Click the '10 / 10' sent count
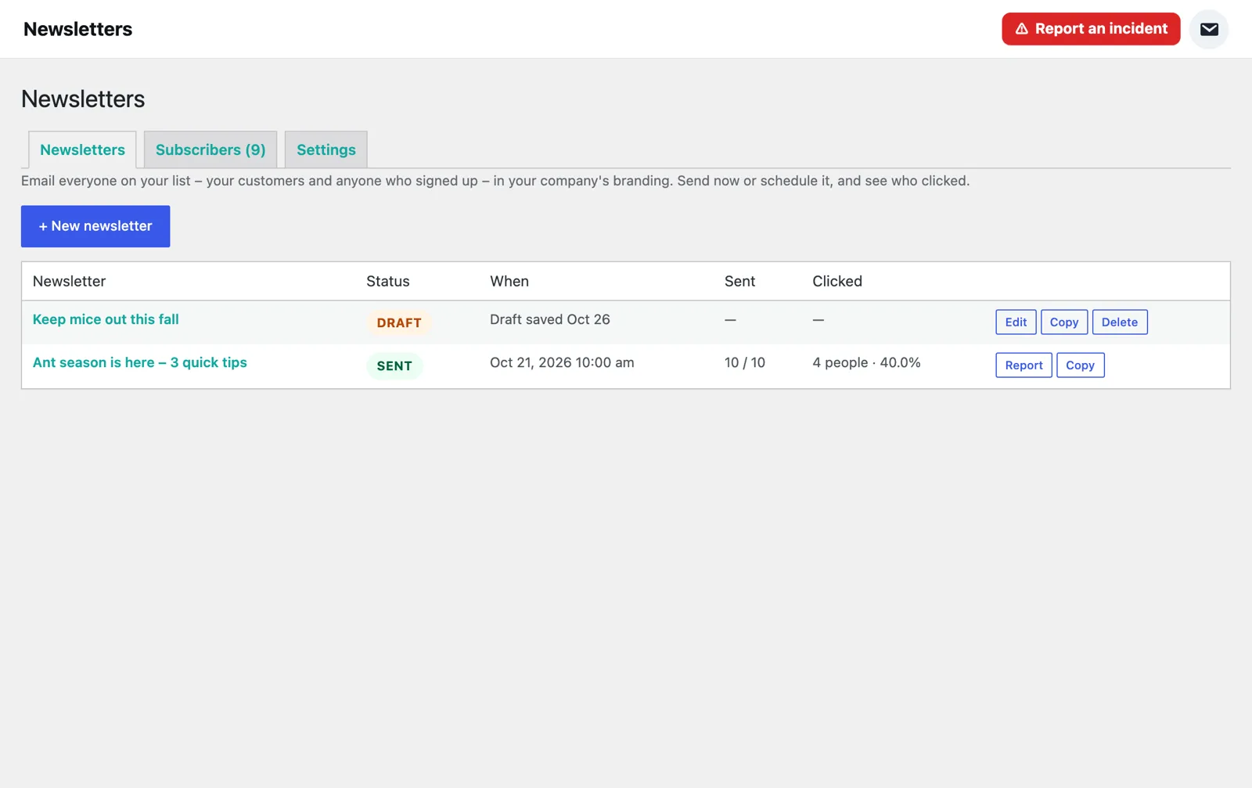The image size is (1252, 788). click(745, 362)
